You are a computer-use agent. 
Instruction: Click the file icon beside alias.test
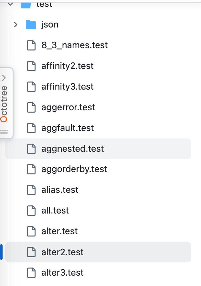click(31, 190)
